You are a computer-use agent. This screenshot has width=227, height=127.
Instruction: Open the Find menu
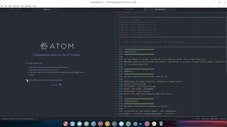[22, 6]
